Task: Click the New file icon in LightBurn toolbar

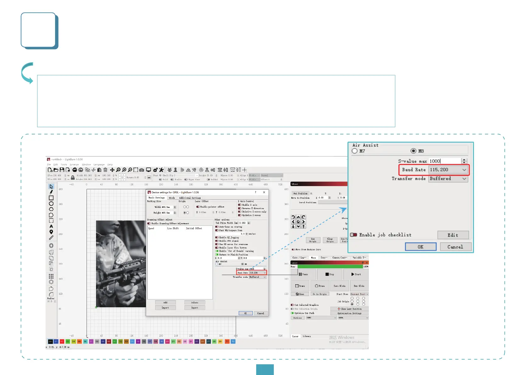Action: point(50,170)
